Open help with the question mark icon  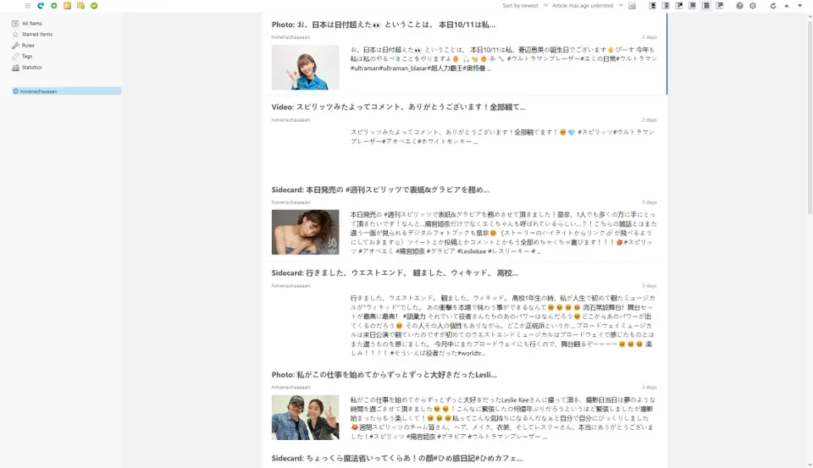[x=739, y=6]
